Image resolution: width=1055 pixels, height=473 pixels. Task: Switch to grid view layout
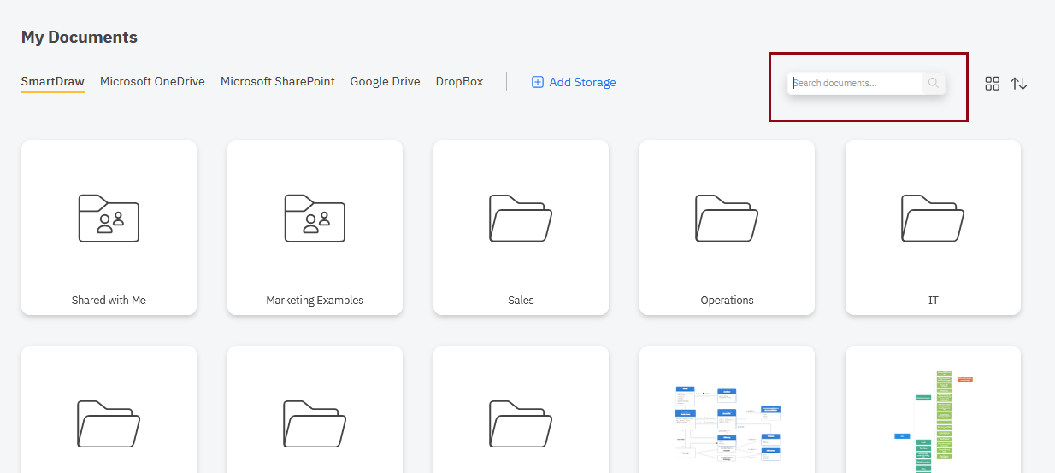(992, 84)
